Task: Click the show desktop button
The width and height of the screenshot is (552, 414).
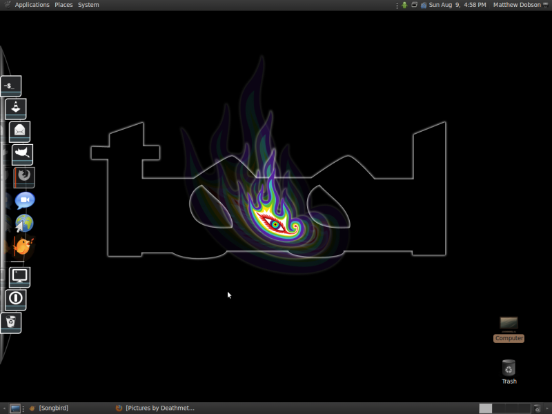Action: (x=14, y=408)
